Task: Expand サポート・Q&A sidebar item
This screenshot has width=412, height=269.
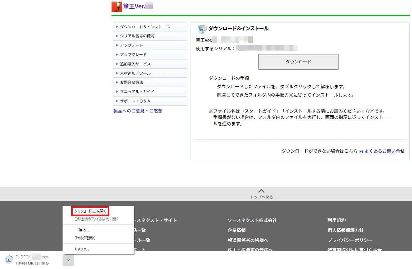Action: [150, 101]
